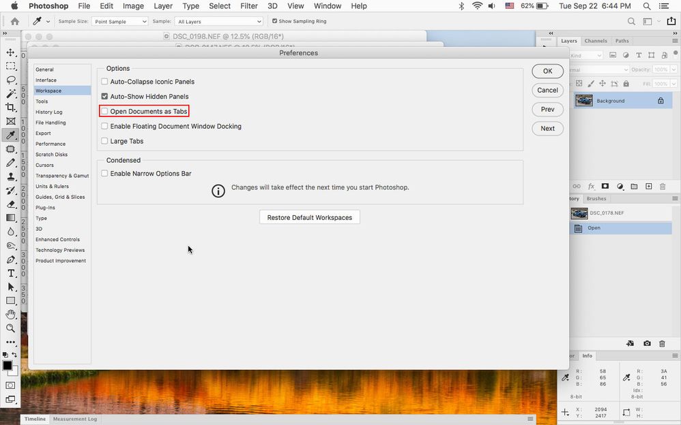Open the layer Opacity dropdown

[673, 69]
